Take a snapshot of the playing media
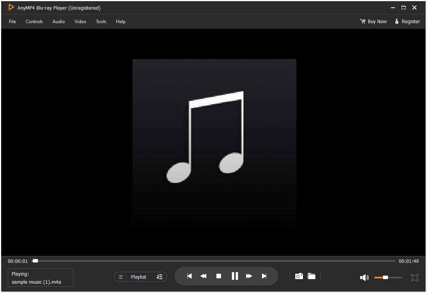The height and width of the screenshot is (293, 427). point(299,276)
